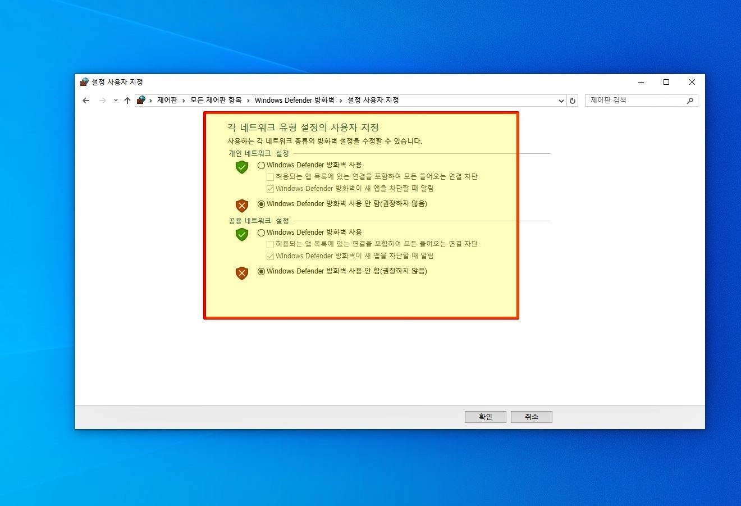This screenshot has width=741, height=506.
Task: Click green shield icon under 공용 네트워크 설정
Action: [241, 234]
